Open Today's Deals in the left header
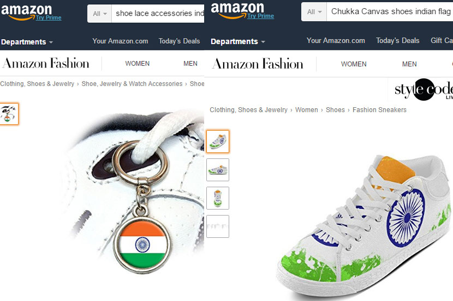This screenshot has width=453, height=301. coord(179,41)
